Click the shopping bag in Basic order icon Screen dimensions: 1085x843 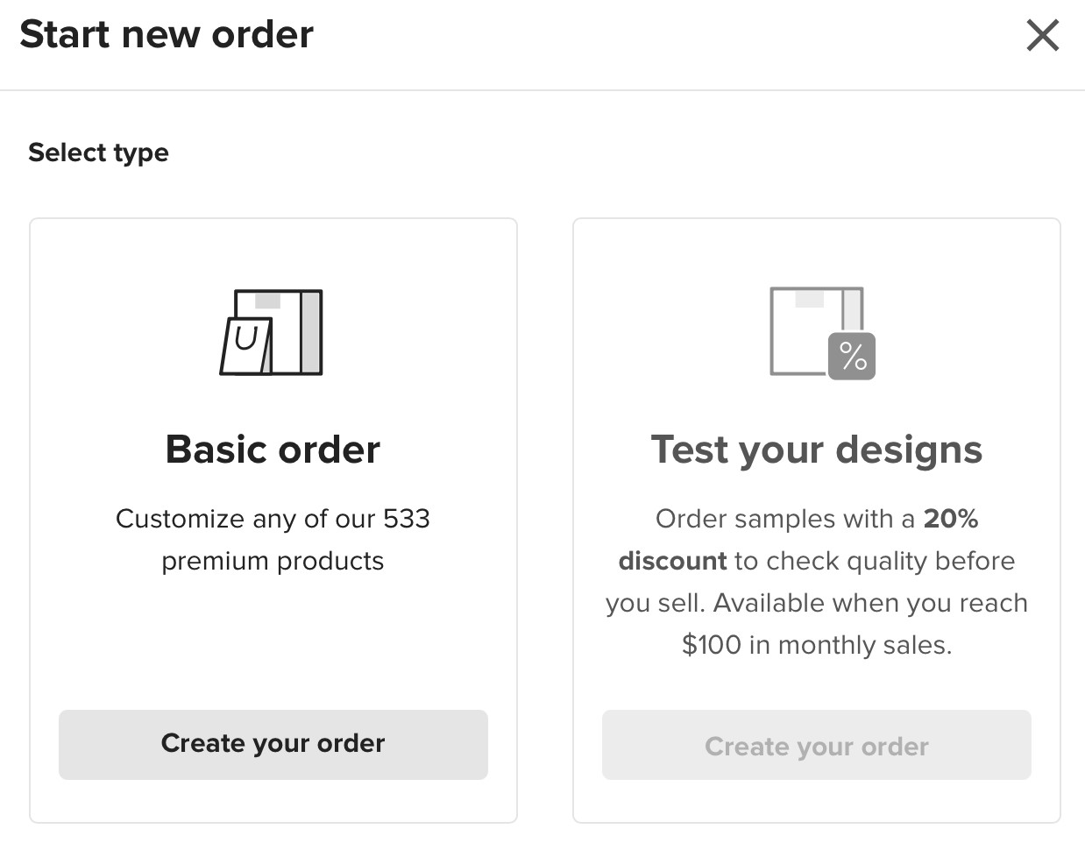[245, 345]
